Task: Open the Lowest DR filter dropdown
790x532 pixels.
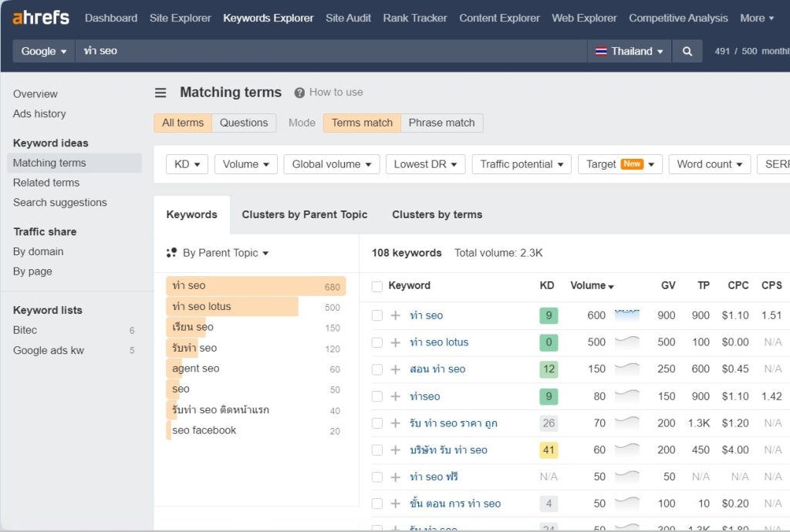Action: coord(425,164)
